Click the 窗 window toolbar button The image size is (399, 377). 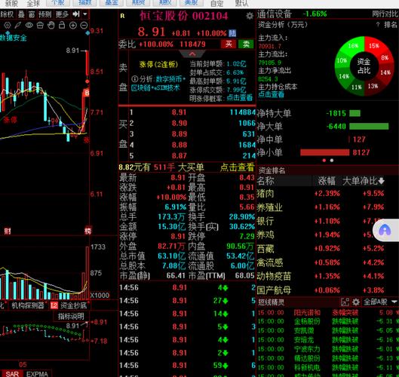tap(32, 14)
